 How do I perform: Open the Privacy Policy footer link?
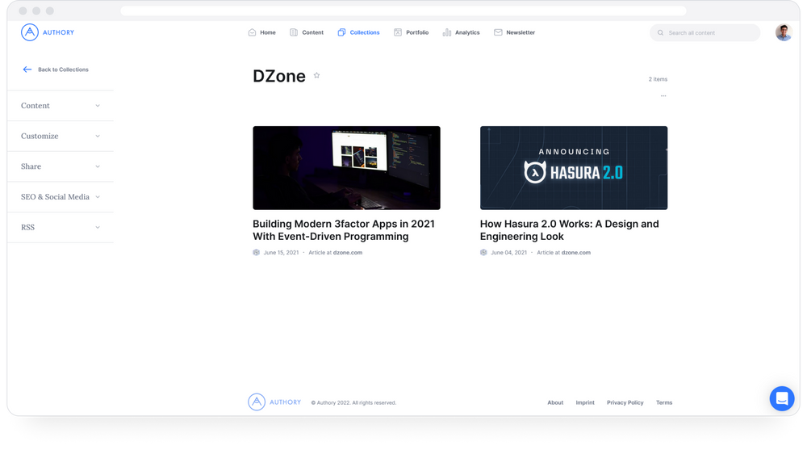click(x=625, y=402)
